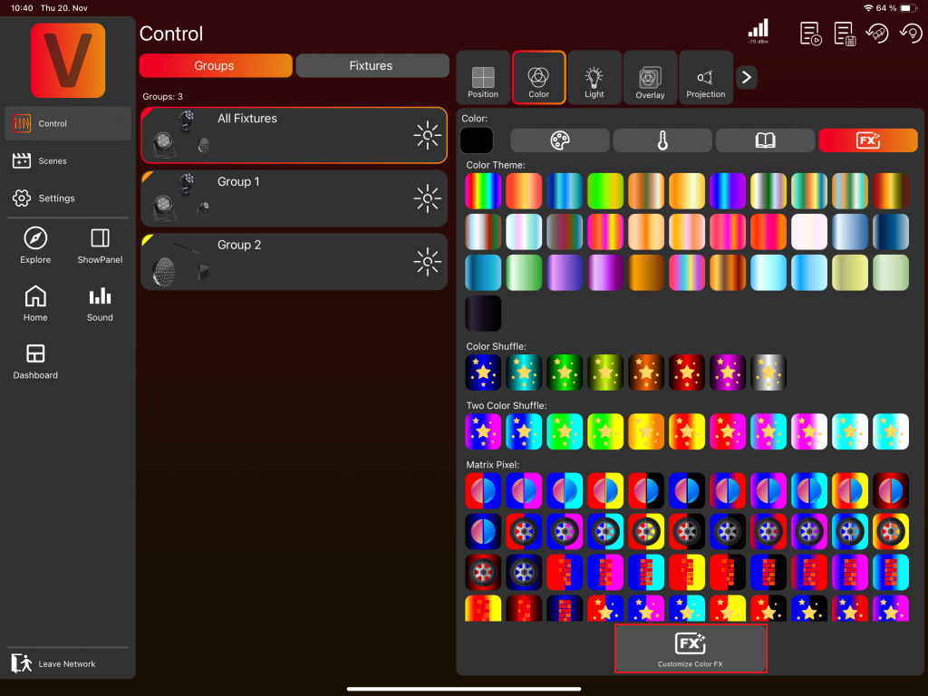Open the Overlay attribute tab
Viewport: 928px width, 696px height.
tap(650, 78)
